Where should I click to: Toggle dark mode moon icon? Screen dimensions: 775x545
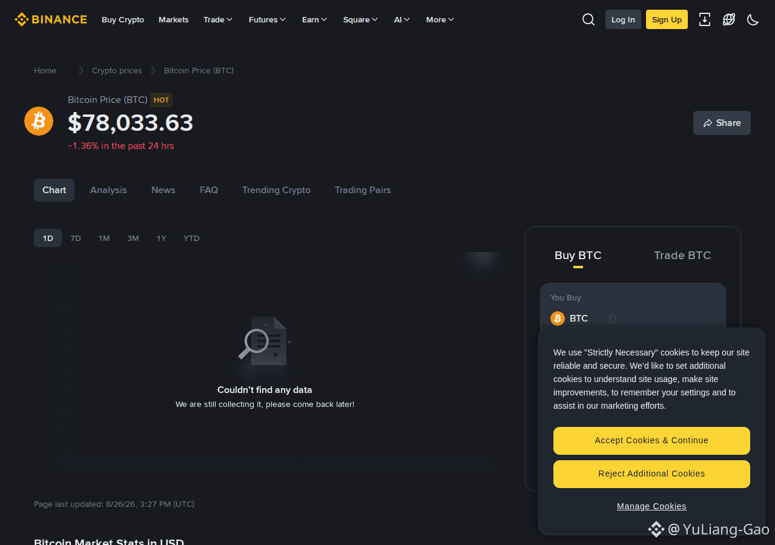(753, 19)
